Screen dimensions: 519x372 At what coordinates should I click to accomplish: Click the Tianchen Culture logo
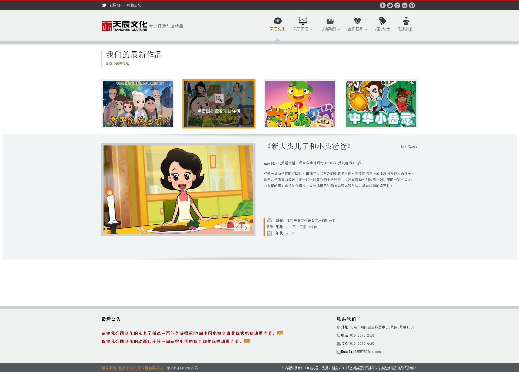125,26
